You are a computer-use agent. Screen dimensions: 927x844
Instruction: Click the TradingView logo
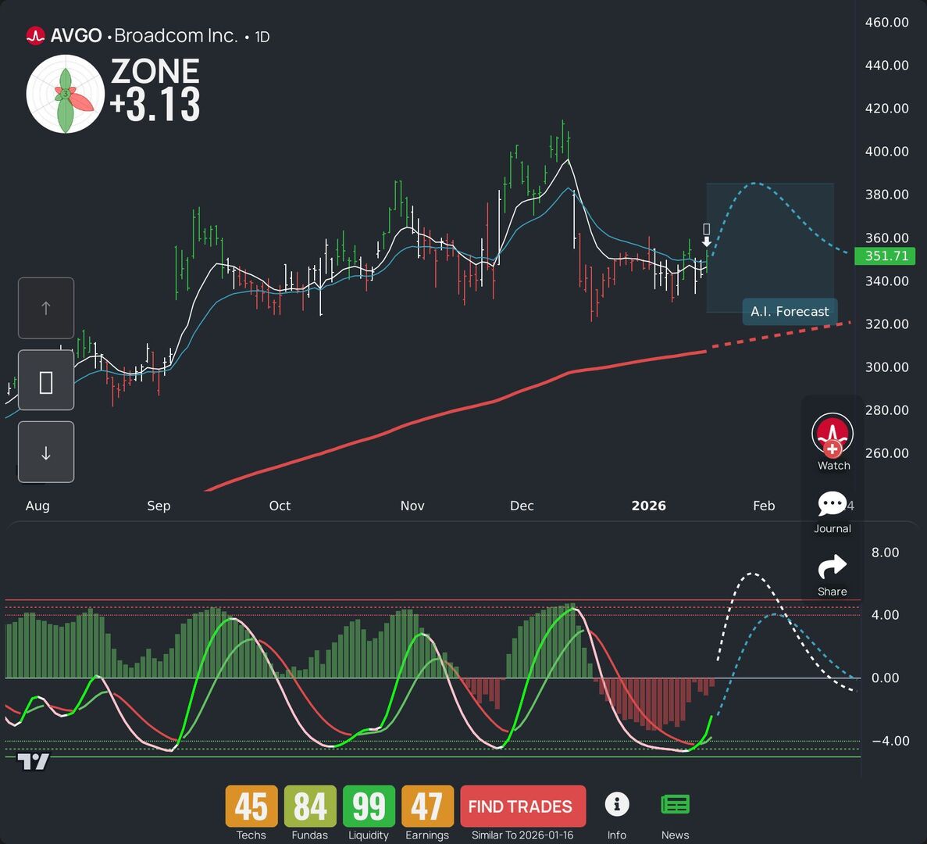point(33,762)
